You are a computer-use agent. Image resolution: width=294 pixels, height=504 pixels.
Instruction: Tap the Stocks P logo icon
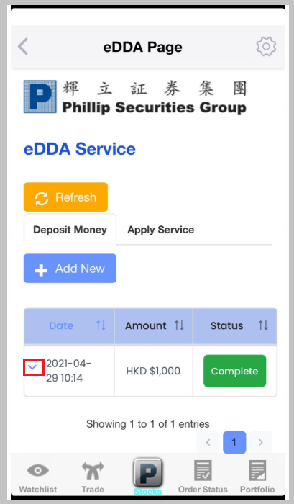pyautogui.click(x=147, y=474)
